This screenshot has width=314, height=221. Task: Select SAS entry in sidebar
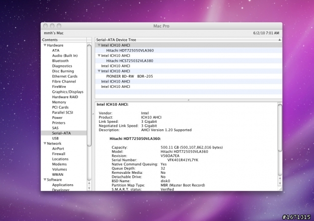[x=55, y=128]
